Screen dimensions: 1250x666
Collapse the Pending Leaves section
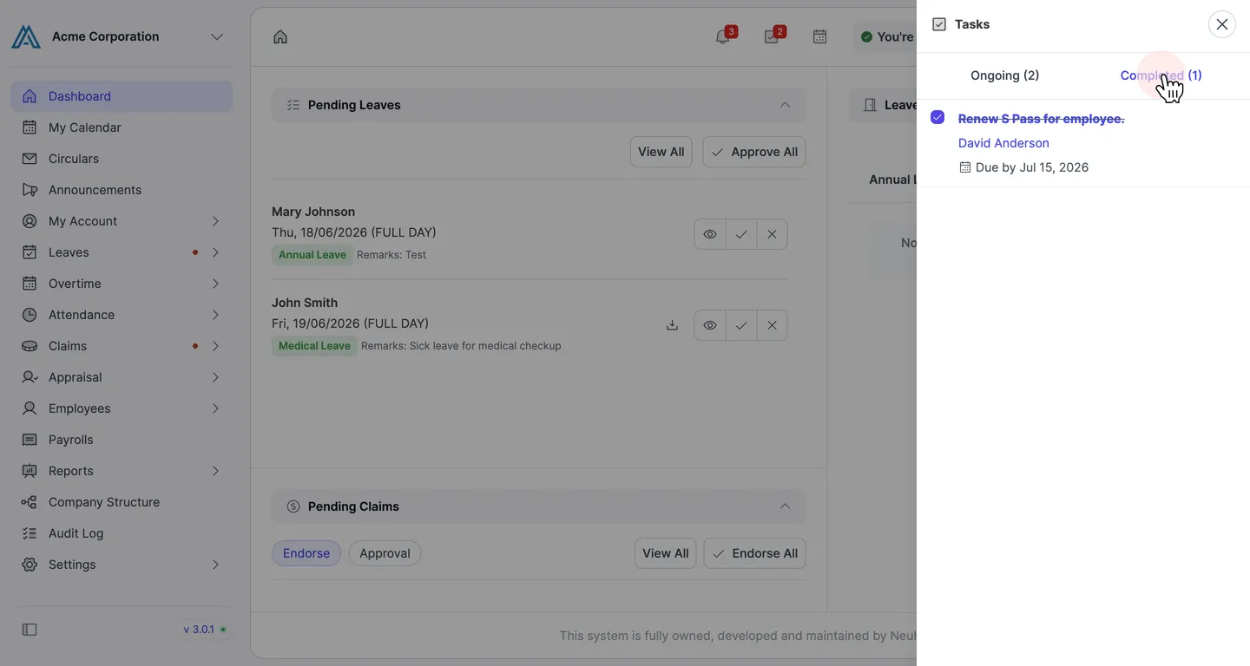[x=785, y=105]
